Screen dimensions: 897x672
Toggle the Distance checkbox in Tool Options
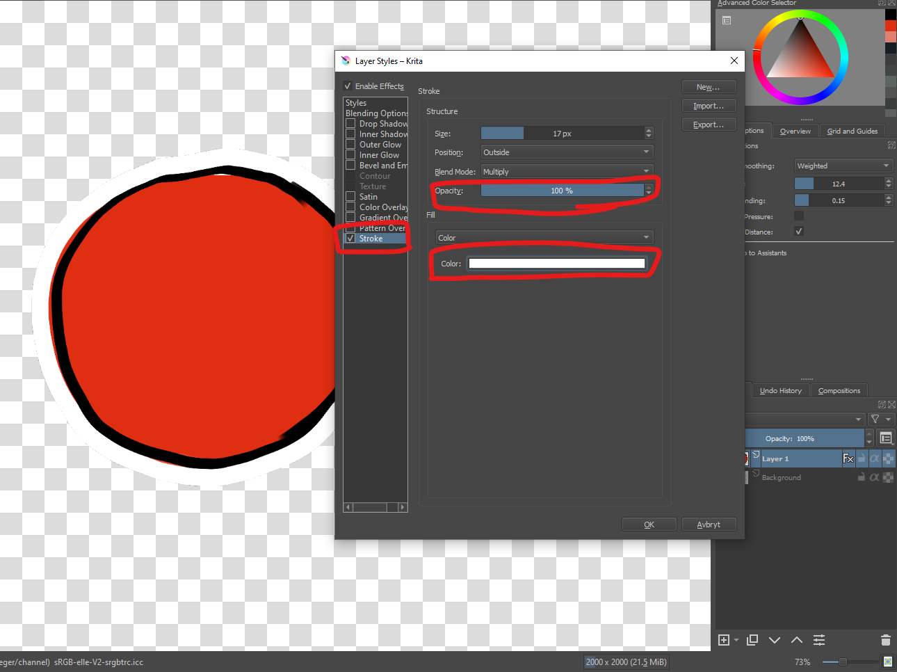coord(799,231)
